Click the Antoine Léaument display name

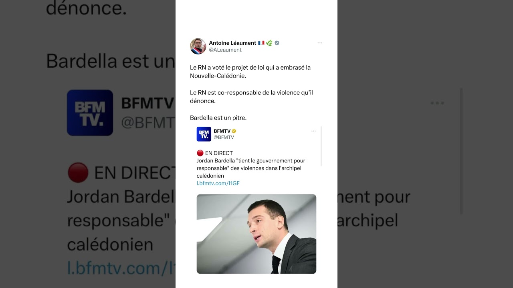232,43
